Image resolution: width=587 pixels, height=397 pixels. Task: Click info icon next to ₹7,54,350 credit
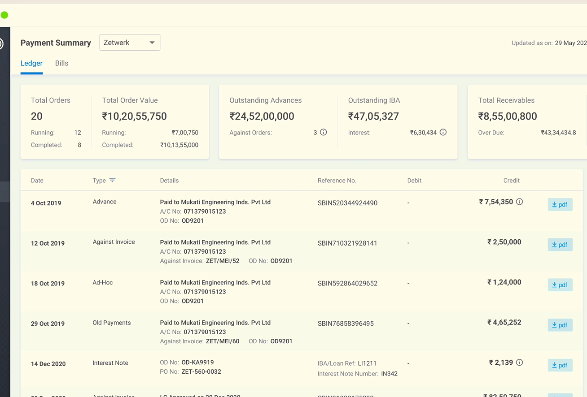tap(519, 202)
